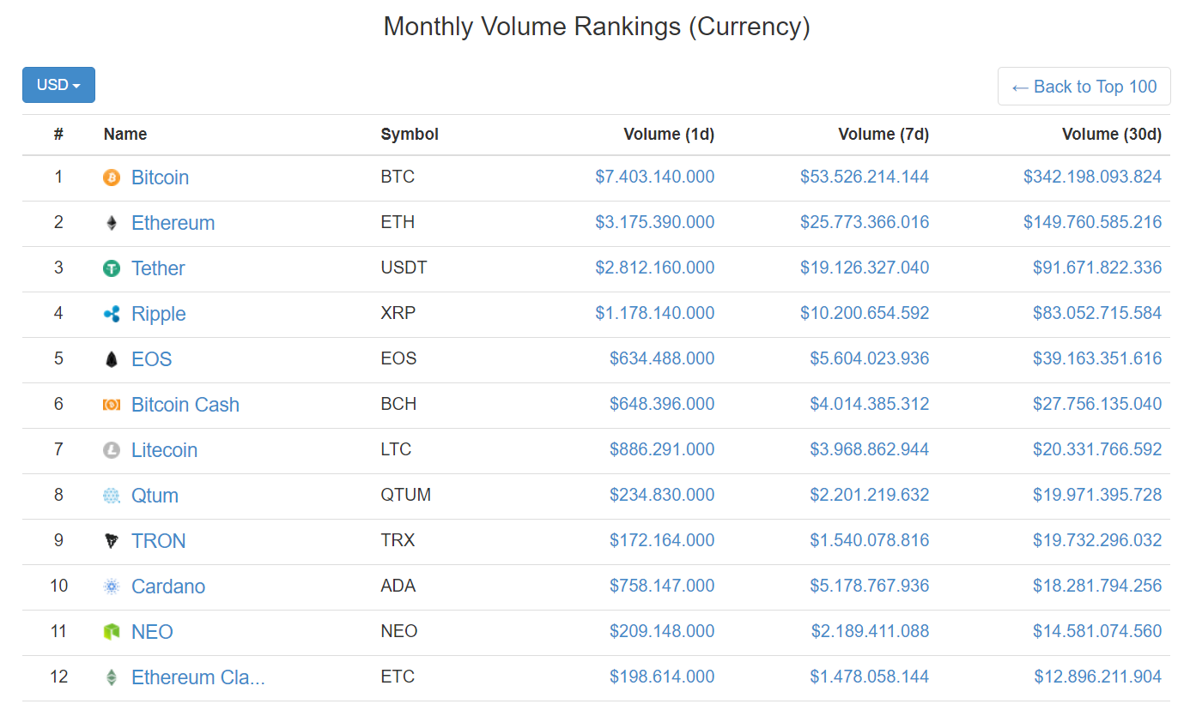Open the Litecoin name link
Image resolution: width=1184 pixels, height=704 pixels.
click(164, 450)
